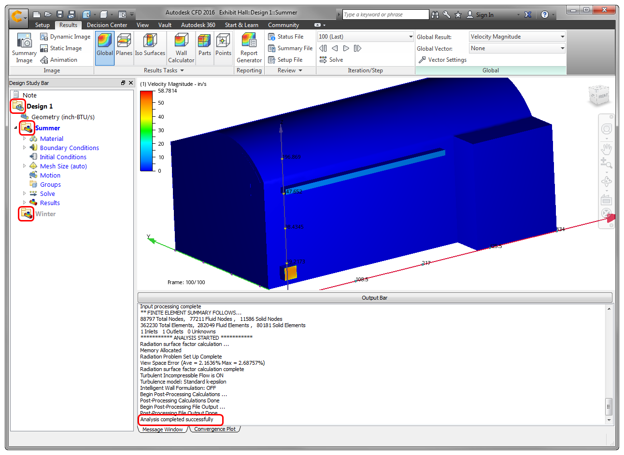This screenshot has height=455, width=624.
Task: Select Initial Conditions in the design tree
Action: pos(63,157)
